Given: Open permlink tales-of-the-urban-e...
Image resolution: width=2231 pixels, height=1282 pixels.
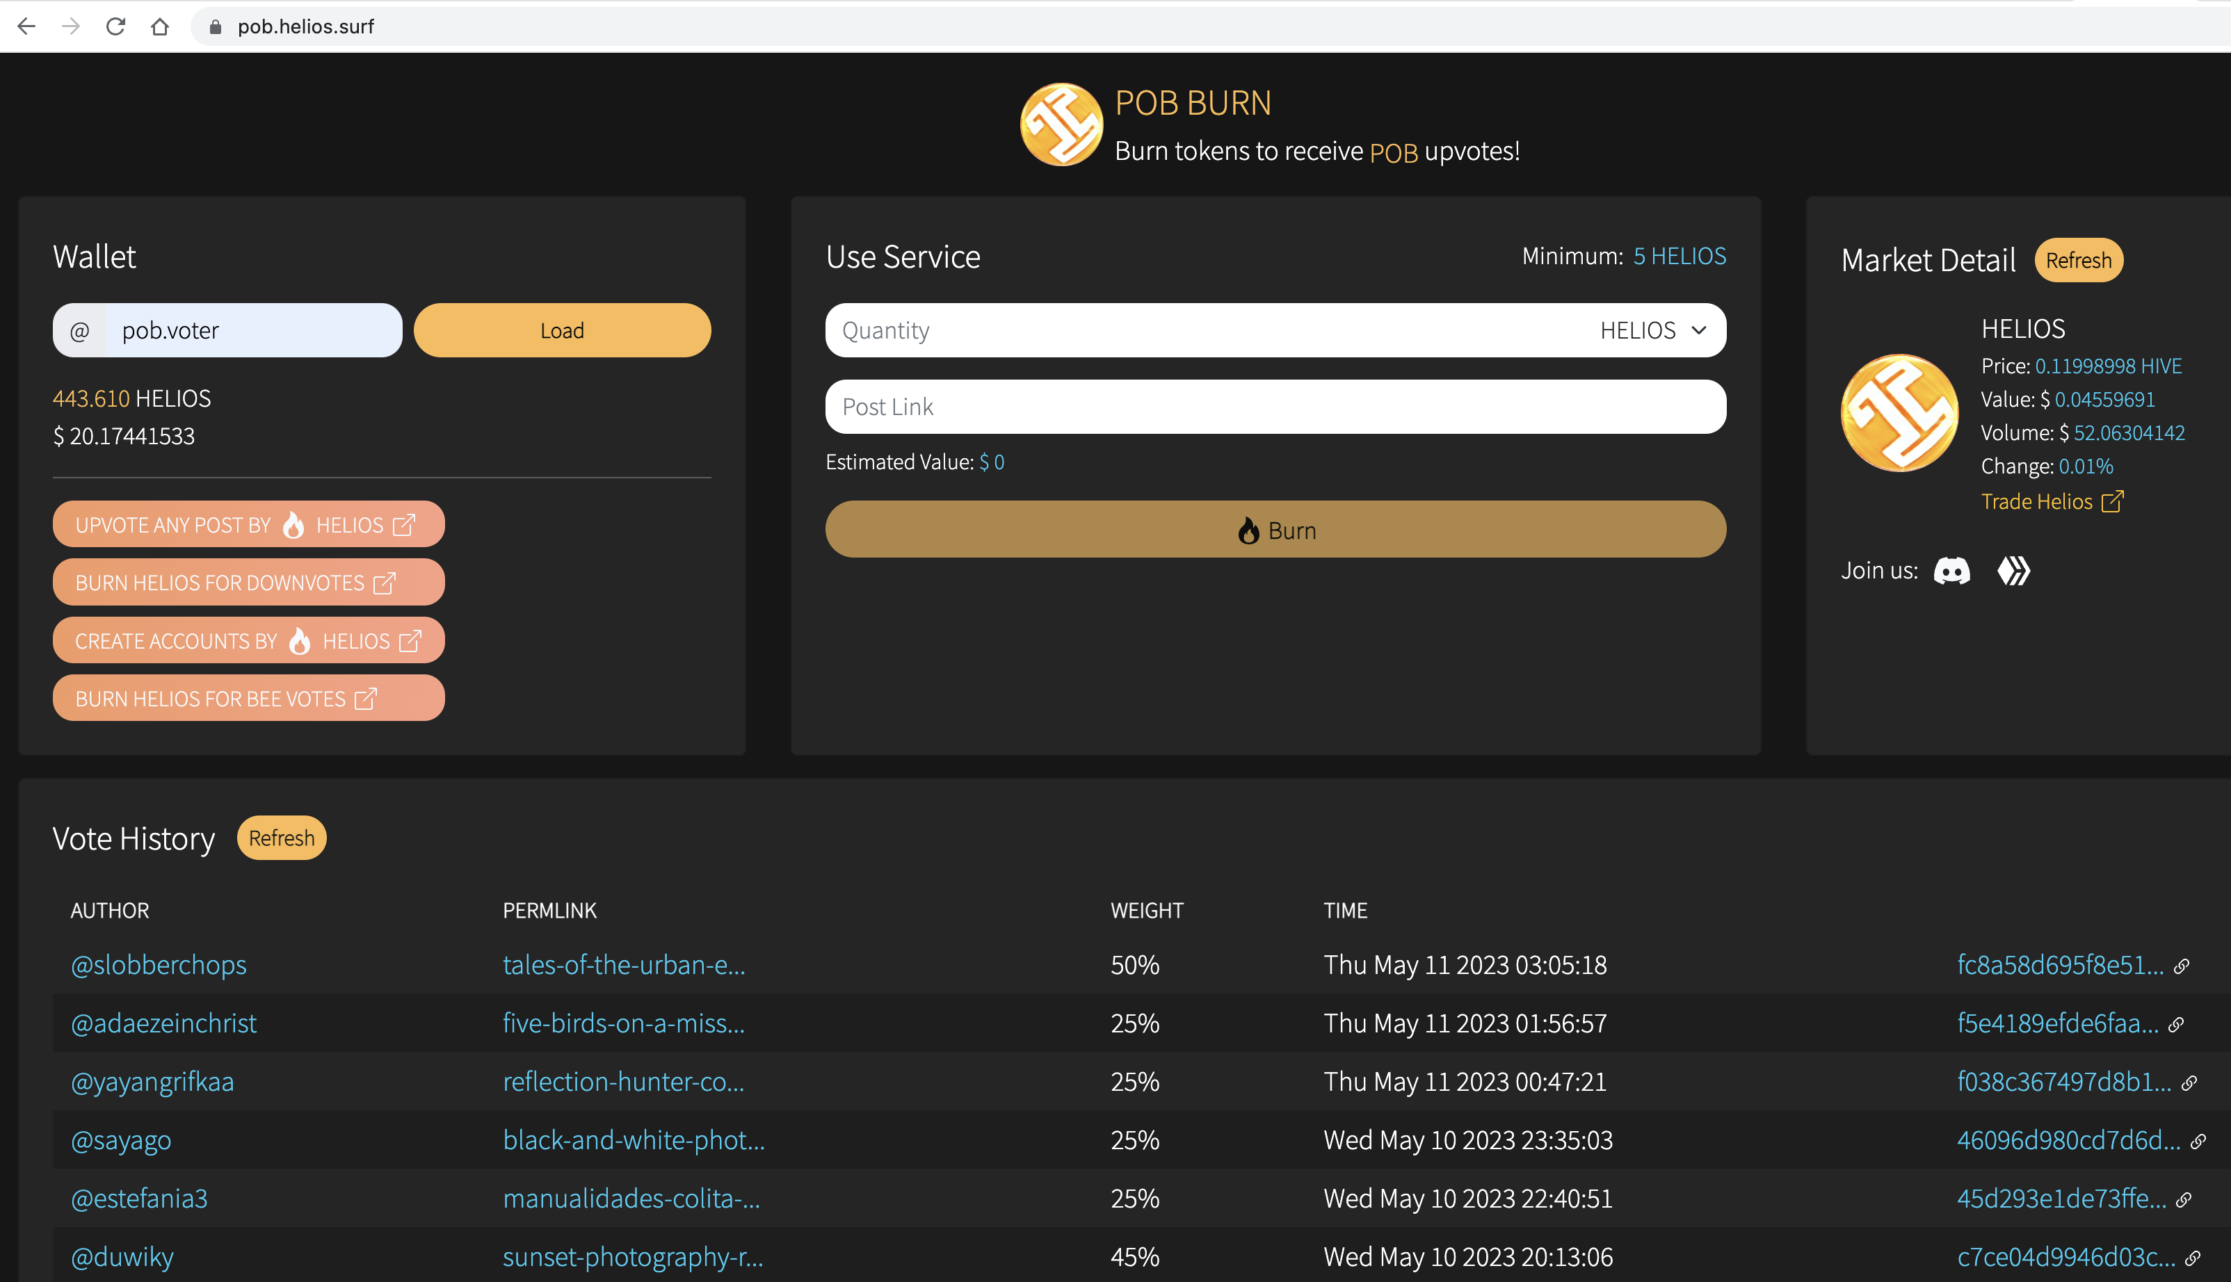Looking at the screenshot, I should click(624, 965).
